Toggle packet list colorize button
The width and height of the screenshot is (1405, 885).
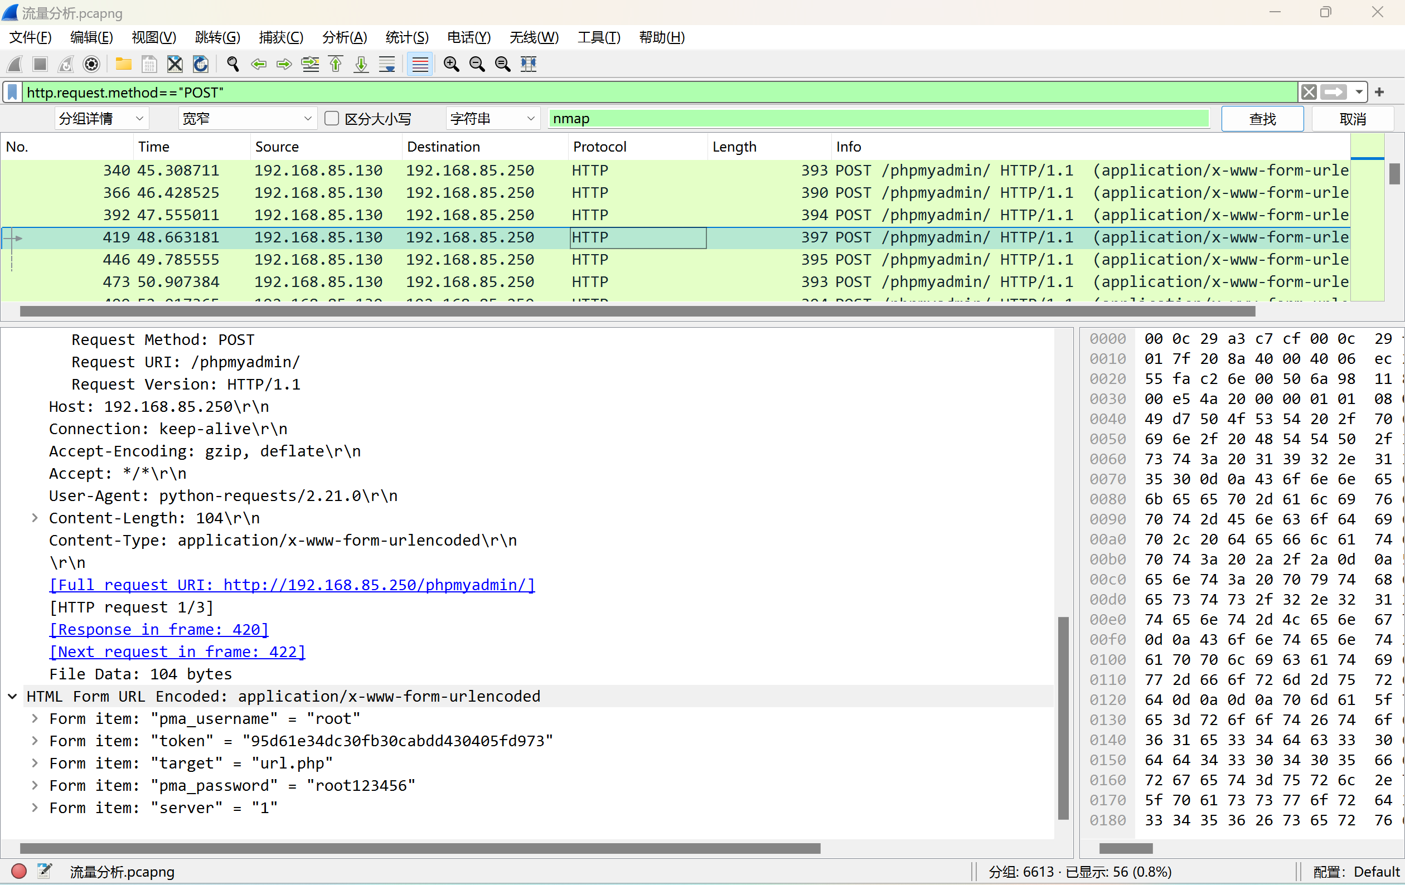419,64
